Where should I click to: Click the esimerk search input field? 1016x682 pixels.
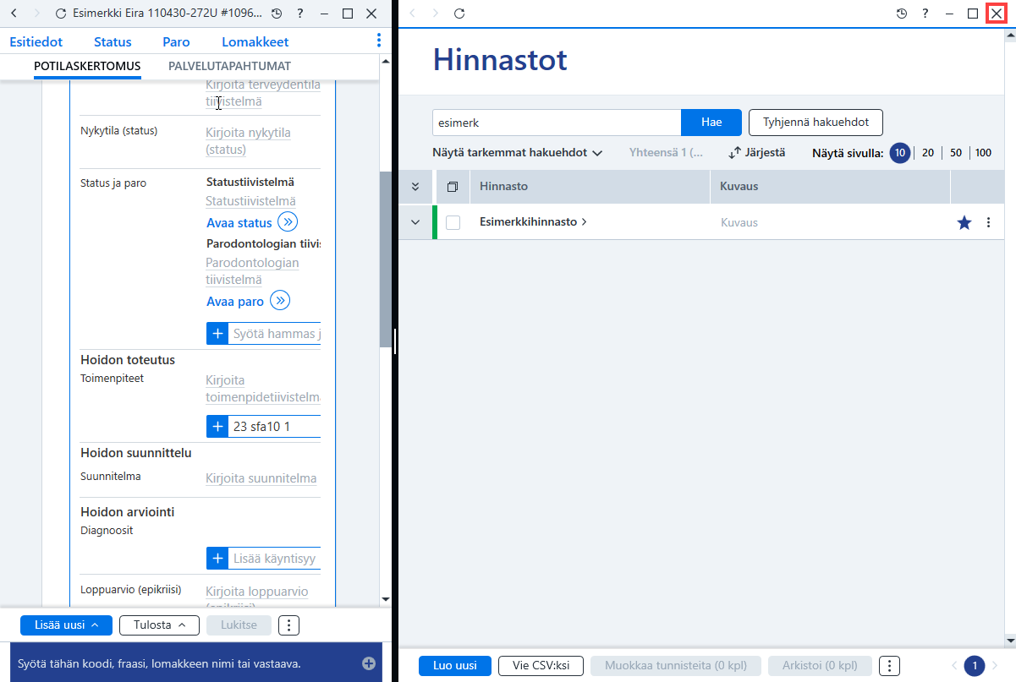tap(557, 123)
